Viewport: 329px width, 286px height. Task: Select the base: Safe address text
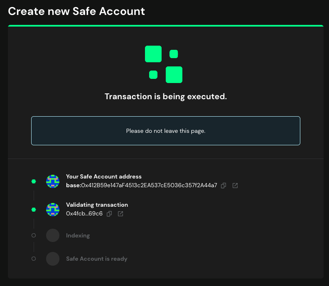pyautogui.click(x=141, y=186)
